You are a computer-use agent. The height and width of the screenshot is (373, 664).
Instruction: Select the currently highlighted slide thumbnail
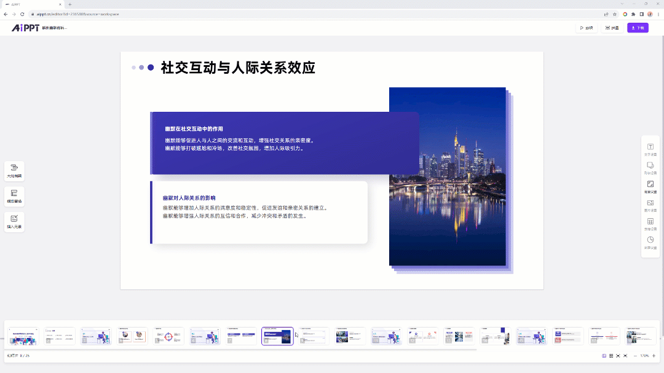coord(277,336)
